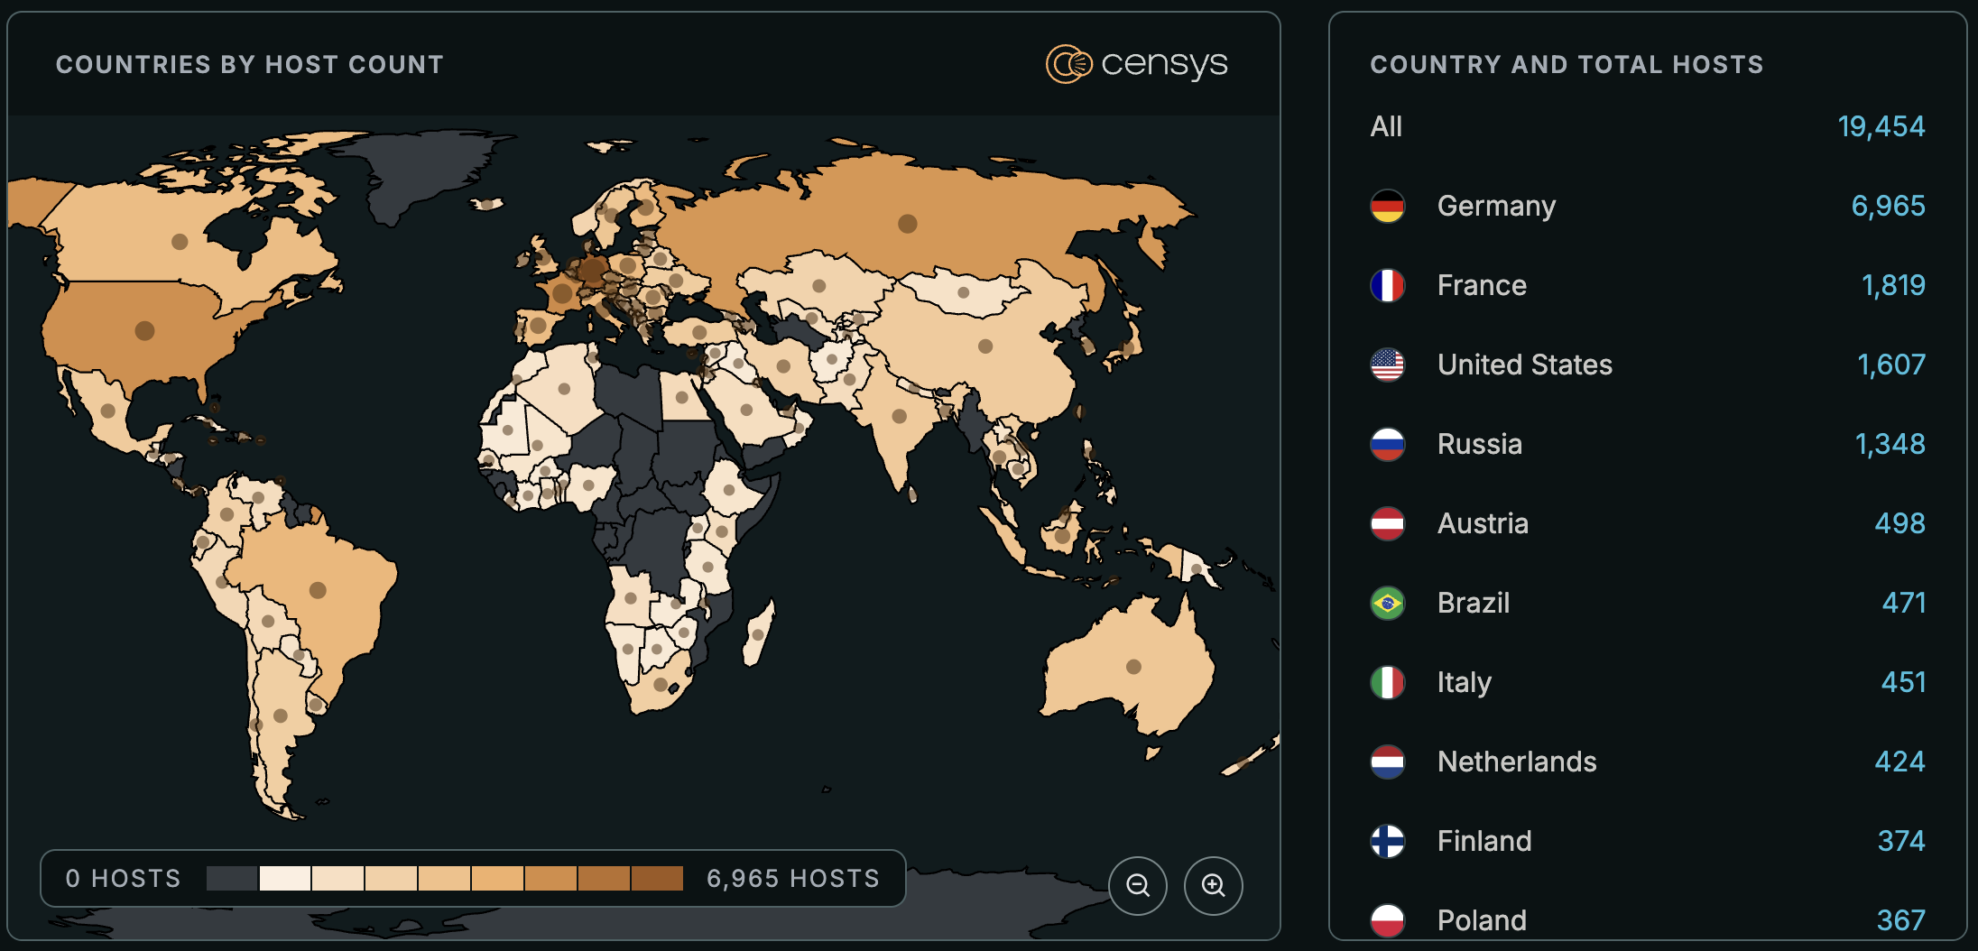Click the Poland country name
The height and width of the screenshot is (951, 1978).
(1482, 920)
